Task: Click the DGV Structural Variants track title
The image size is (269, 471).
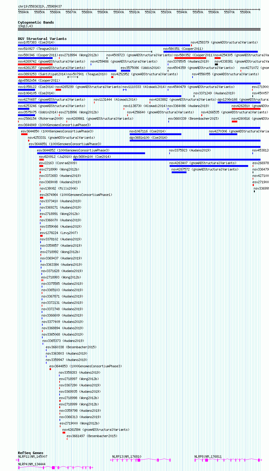Action: [x=42, y=39]
